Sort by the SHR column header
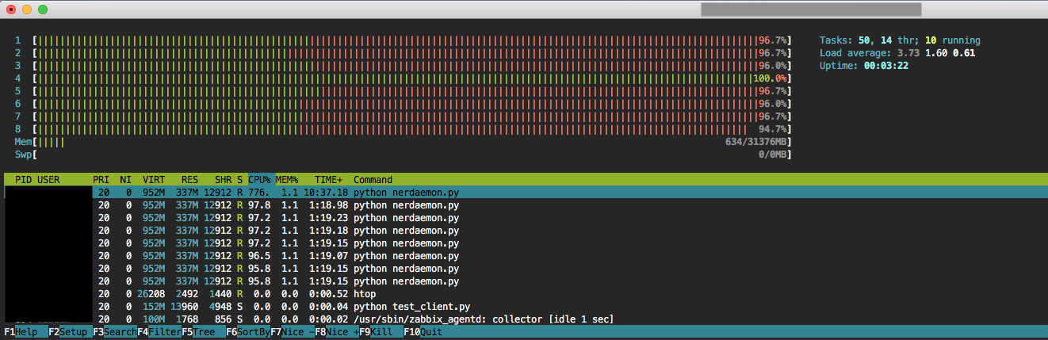 223,180
